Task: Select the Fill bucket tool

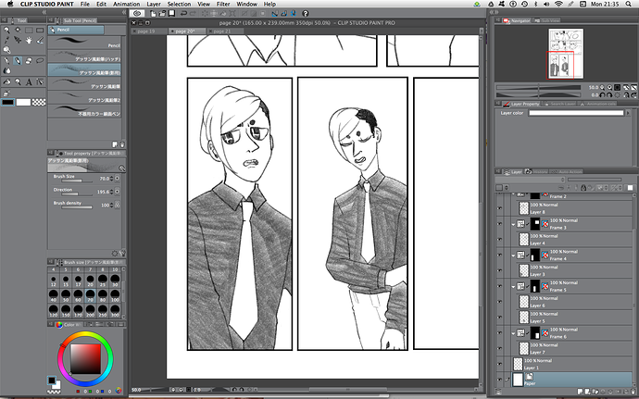Action: pyautogui.click(x=6, y=71)
